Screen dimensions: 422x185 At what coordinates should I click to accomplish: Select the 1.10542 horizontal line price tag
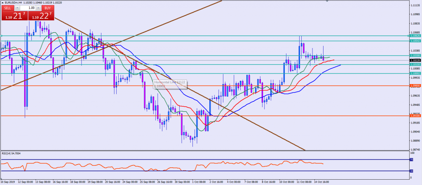click(x=415, y=41)
